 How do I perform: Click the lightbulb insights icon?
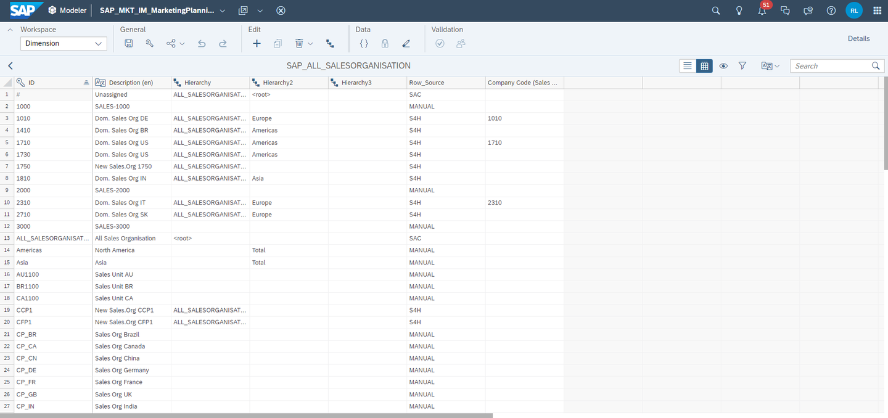click(x=739, y=10)
